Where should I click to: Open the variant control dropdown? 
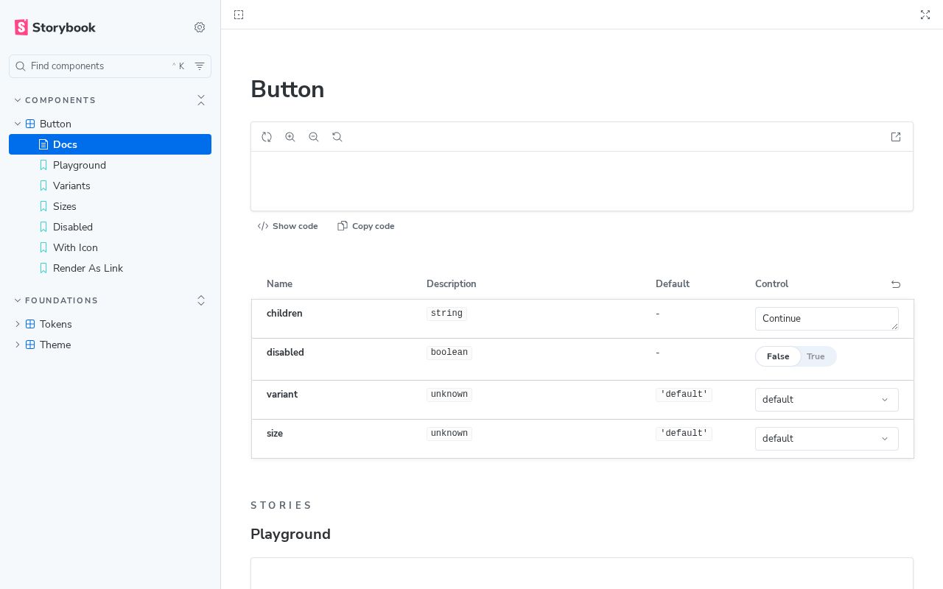click(x=827, y=400)
